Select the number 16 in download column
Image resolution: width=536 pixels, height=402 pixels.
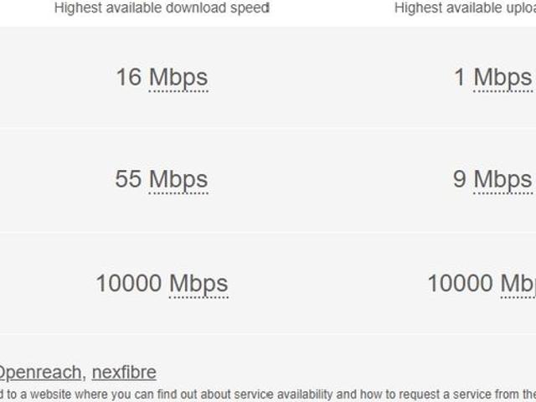click(129, 78)
